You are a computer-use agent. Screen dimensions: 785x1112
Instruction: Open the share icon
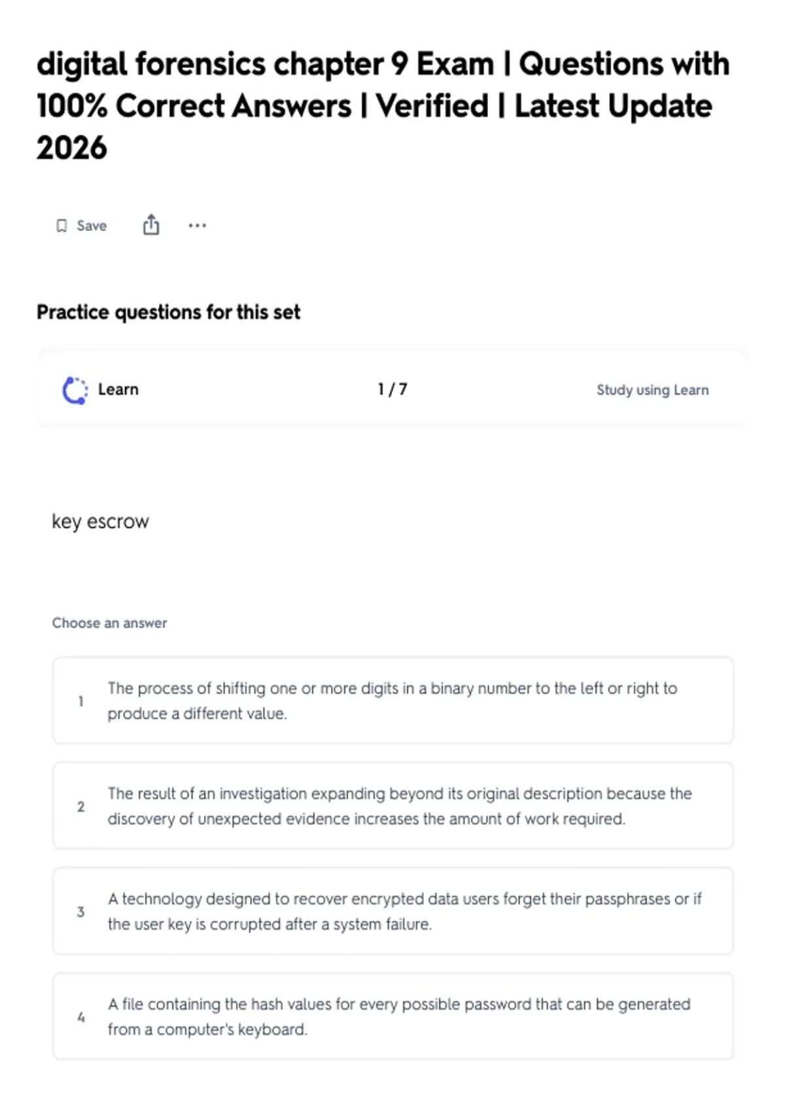(151, 225)
